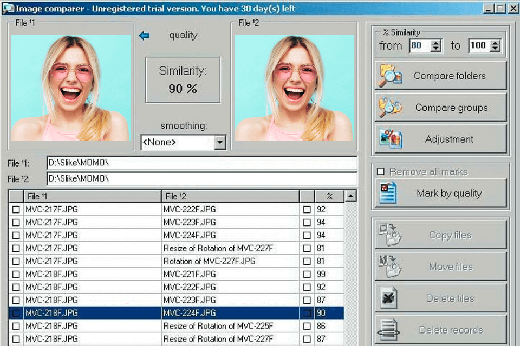Click the File ¹2 image preview
The width and height of the screenshot is (520, 346).
coord(295,86)
